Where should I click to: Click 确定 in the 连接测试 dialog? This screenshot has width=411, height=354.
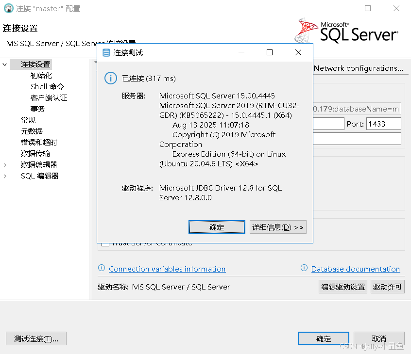[x=217, y=227]
